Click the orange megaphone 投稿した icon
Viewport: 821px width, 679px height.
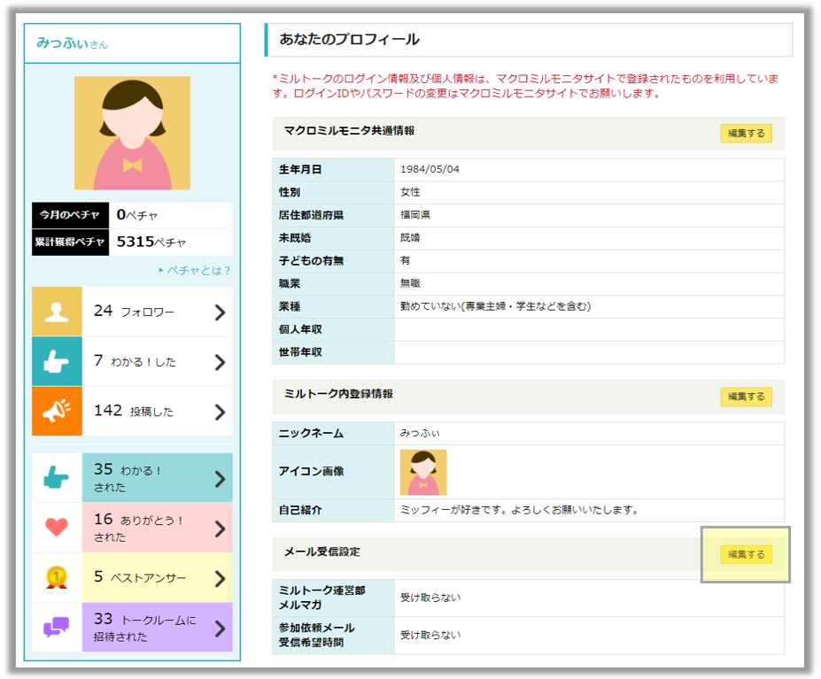57,412
